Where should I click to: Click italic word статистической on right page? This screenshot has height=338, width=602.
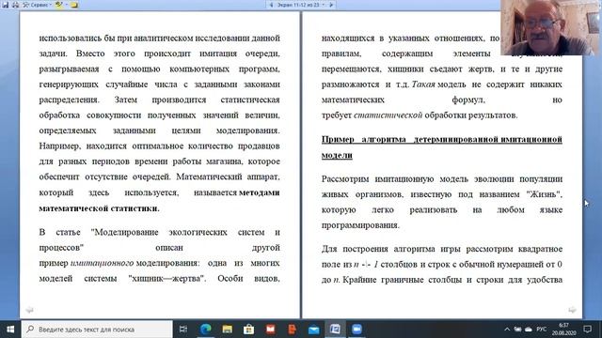point(388,115)
